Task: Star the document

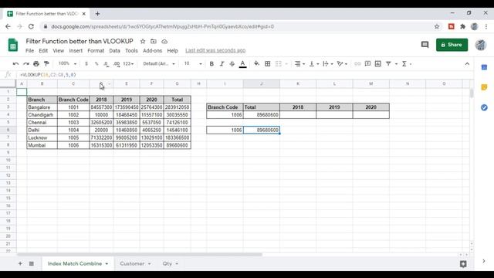Action: pyautogui.click(x=143, y=41)
